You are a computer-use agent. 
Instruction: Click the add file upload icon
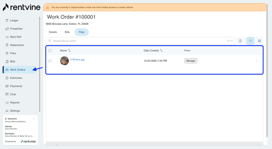pyautogui.click(x=240, y=41)
